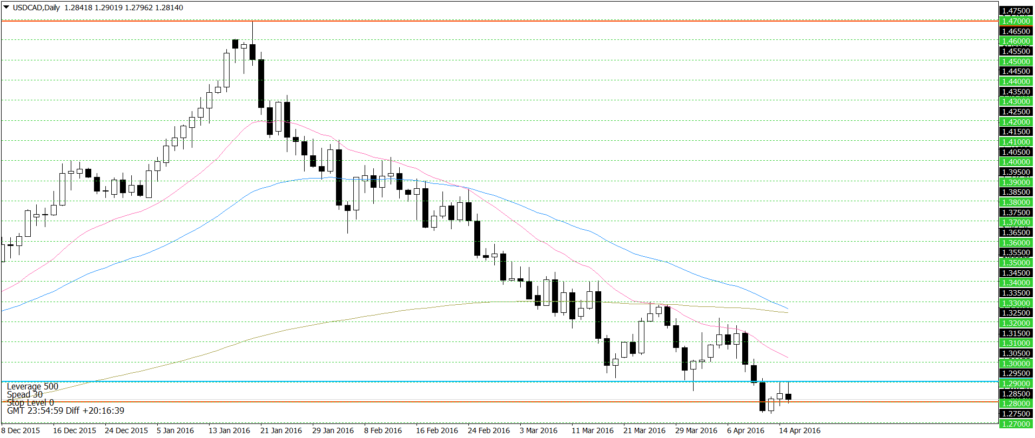Click the 1.47500 price label
This screenshot has height=438, width=1035.
point(1016,11)
